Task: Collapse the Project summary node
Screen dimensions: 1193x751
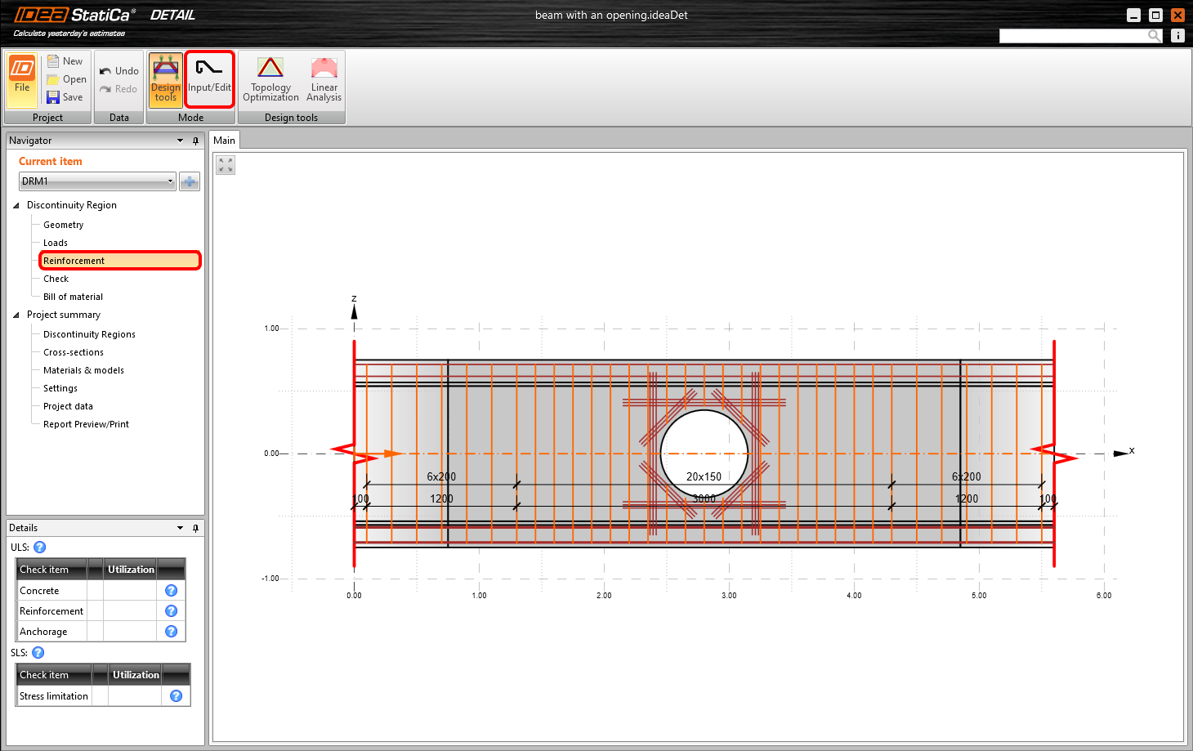Action: click(16, 315)
